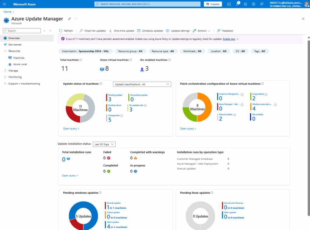This screenshot has width=310, height=230.
Task: Open the top bar feedback icon
Action: [262, 4]
